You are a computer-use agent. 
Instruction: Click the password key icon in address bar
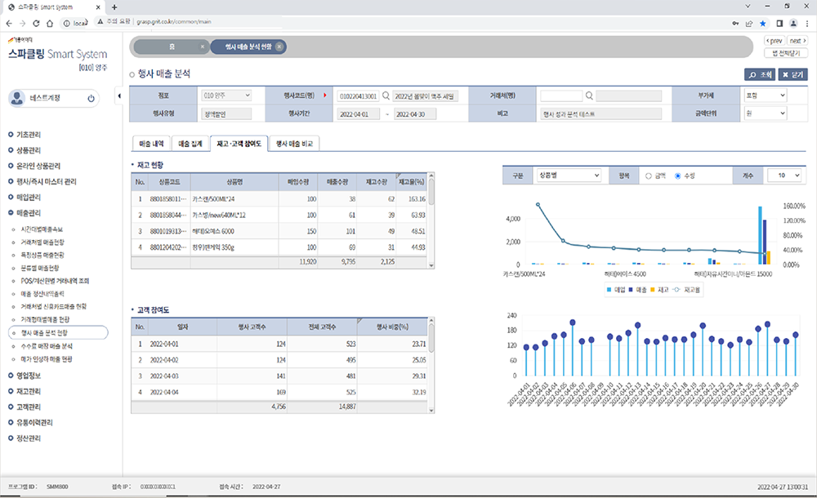[735, 24]
